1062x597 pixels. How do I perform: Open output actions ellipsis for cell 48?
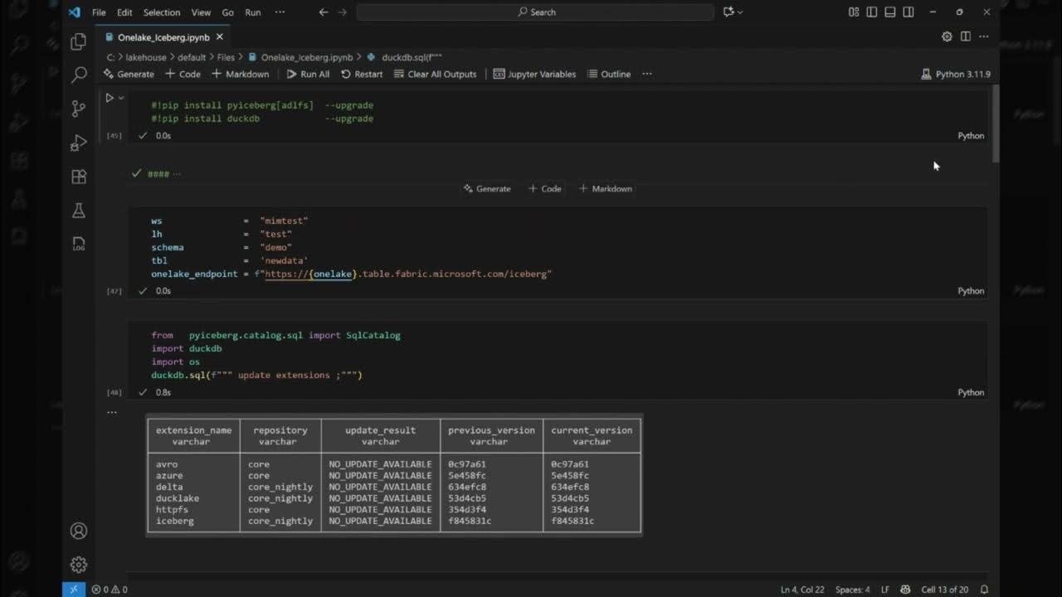click(112, 412)
